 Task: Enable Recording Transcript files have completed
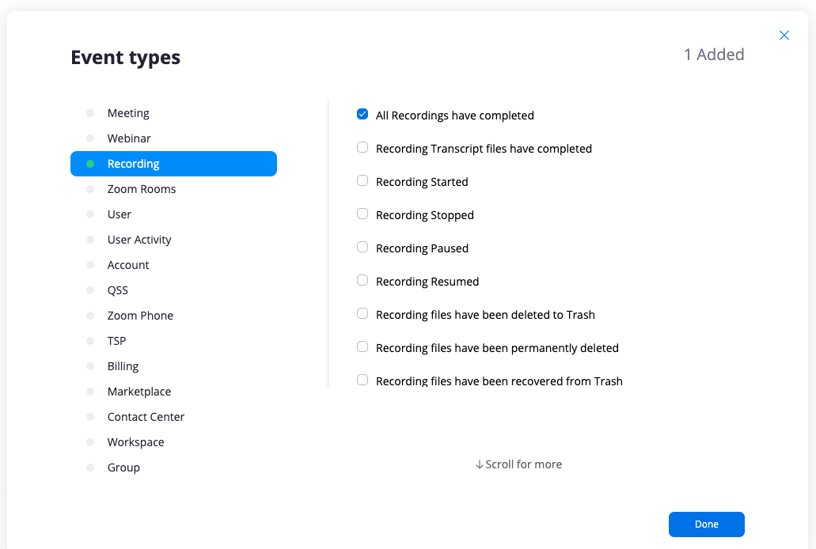362,148
